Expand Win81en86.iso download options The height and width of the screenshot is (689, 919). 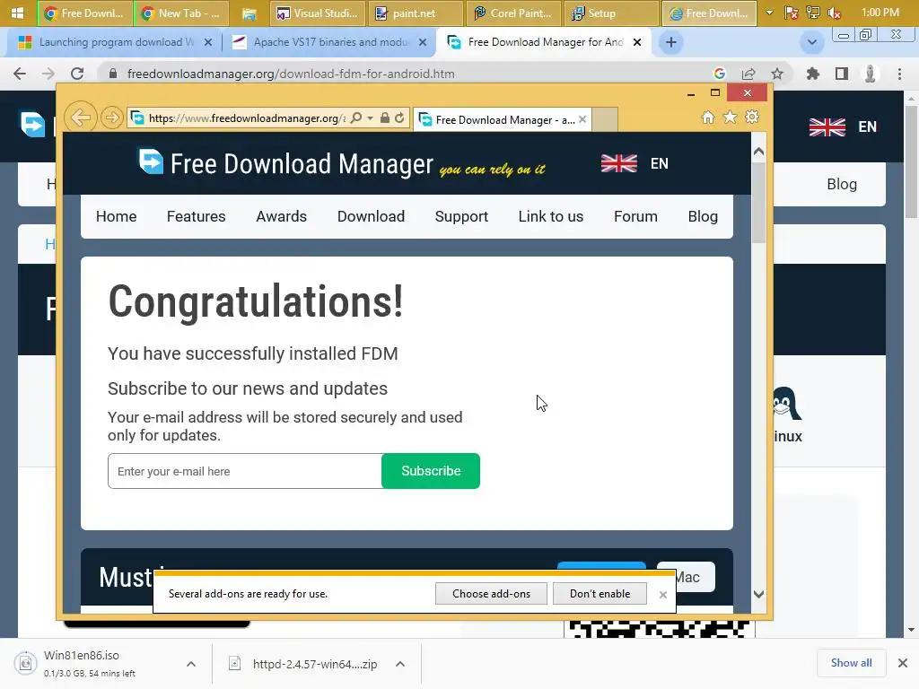(x=191, y=664)
